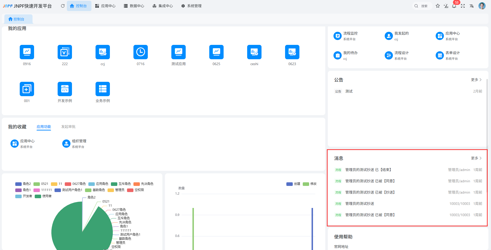Image resolution: width=491 pixels, height=250 pixels.
Task: Click the favorites star icon in header
Action: coord(438,6)
